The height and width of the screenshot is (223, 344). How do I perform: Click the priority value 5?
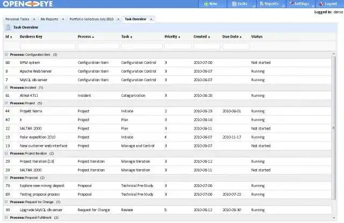click(x=166, y=210)
